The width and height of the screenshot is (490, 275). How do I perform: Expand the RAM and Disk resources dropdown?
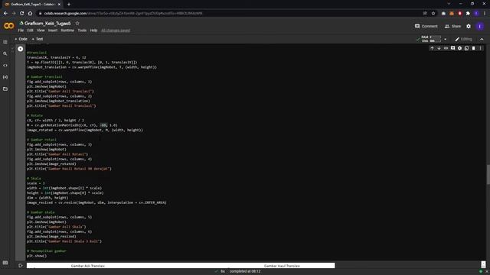coord(446,39)
